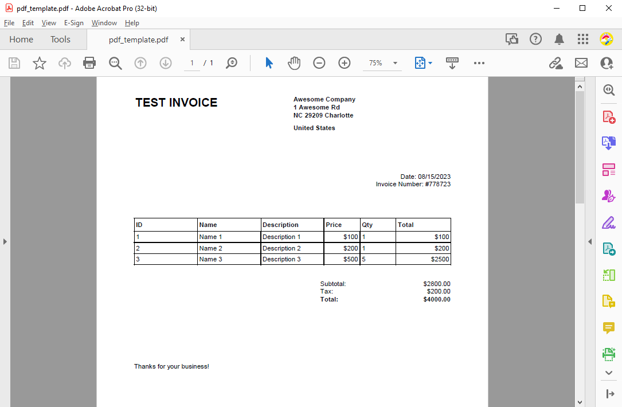Select the pdf_template.pdf tab
Viewport: 622px width, 407px height.
click(138, 40)
